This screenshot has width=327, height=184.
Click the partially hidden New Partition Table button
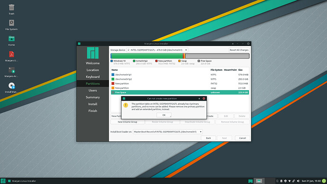coord(116,116)
